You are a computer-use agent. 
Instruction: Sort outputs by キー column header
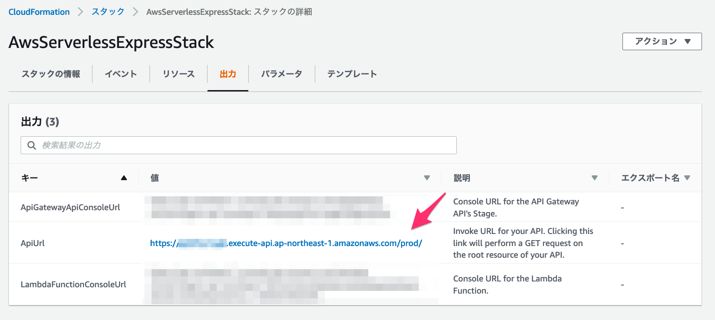point(30,178)
